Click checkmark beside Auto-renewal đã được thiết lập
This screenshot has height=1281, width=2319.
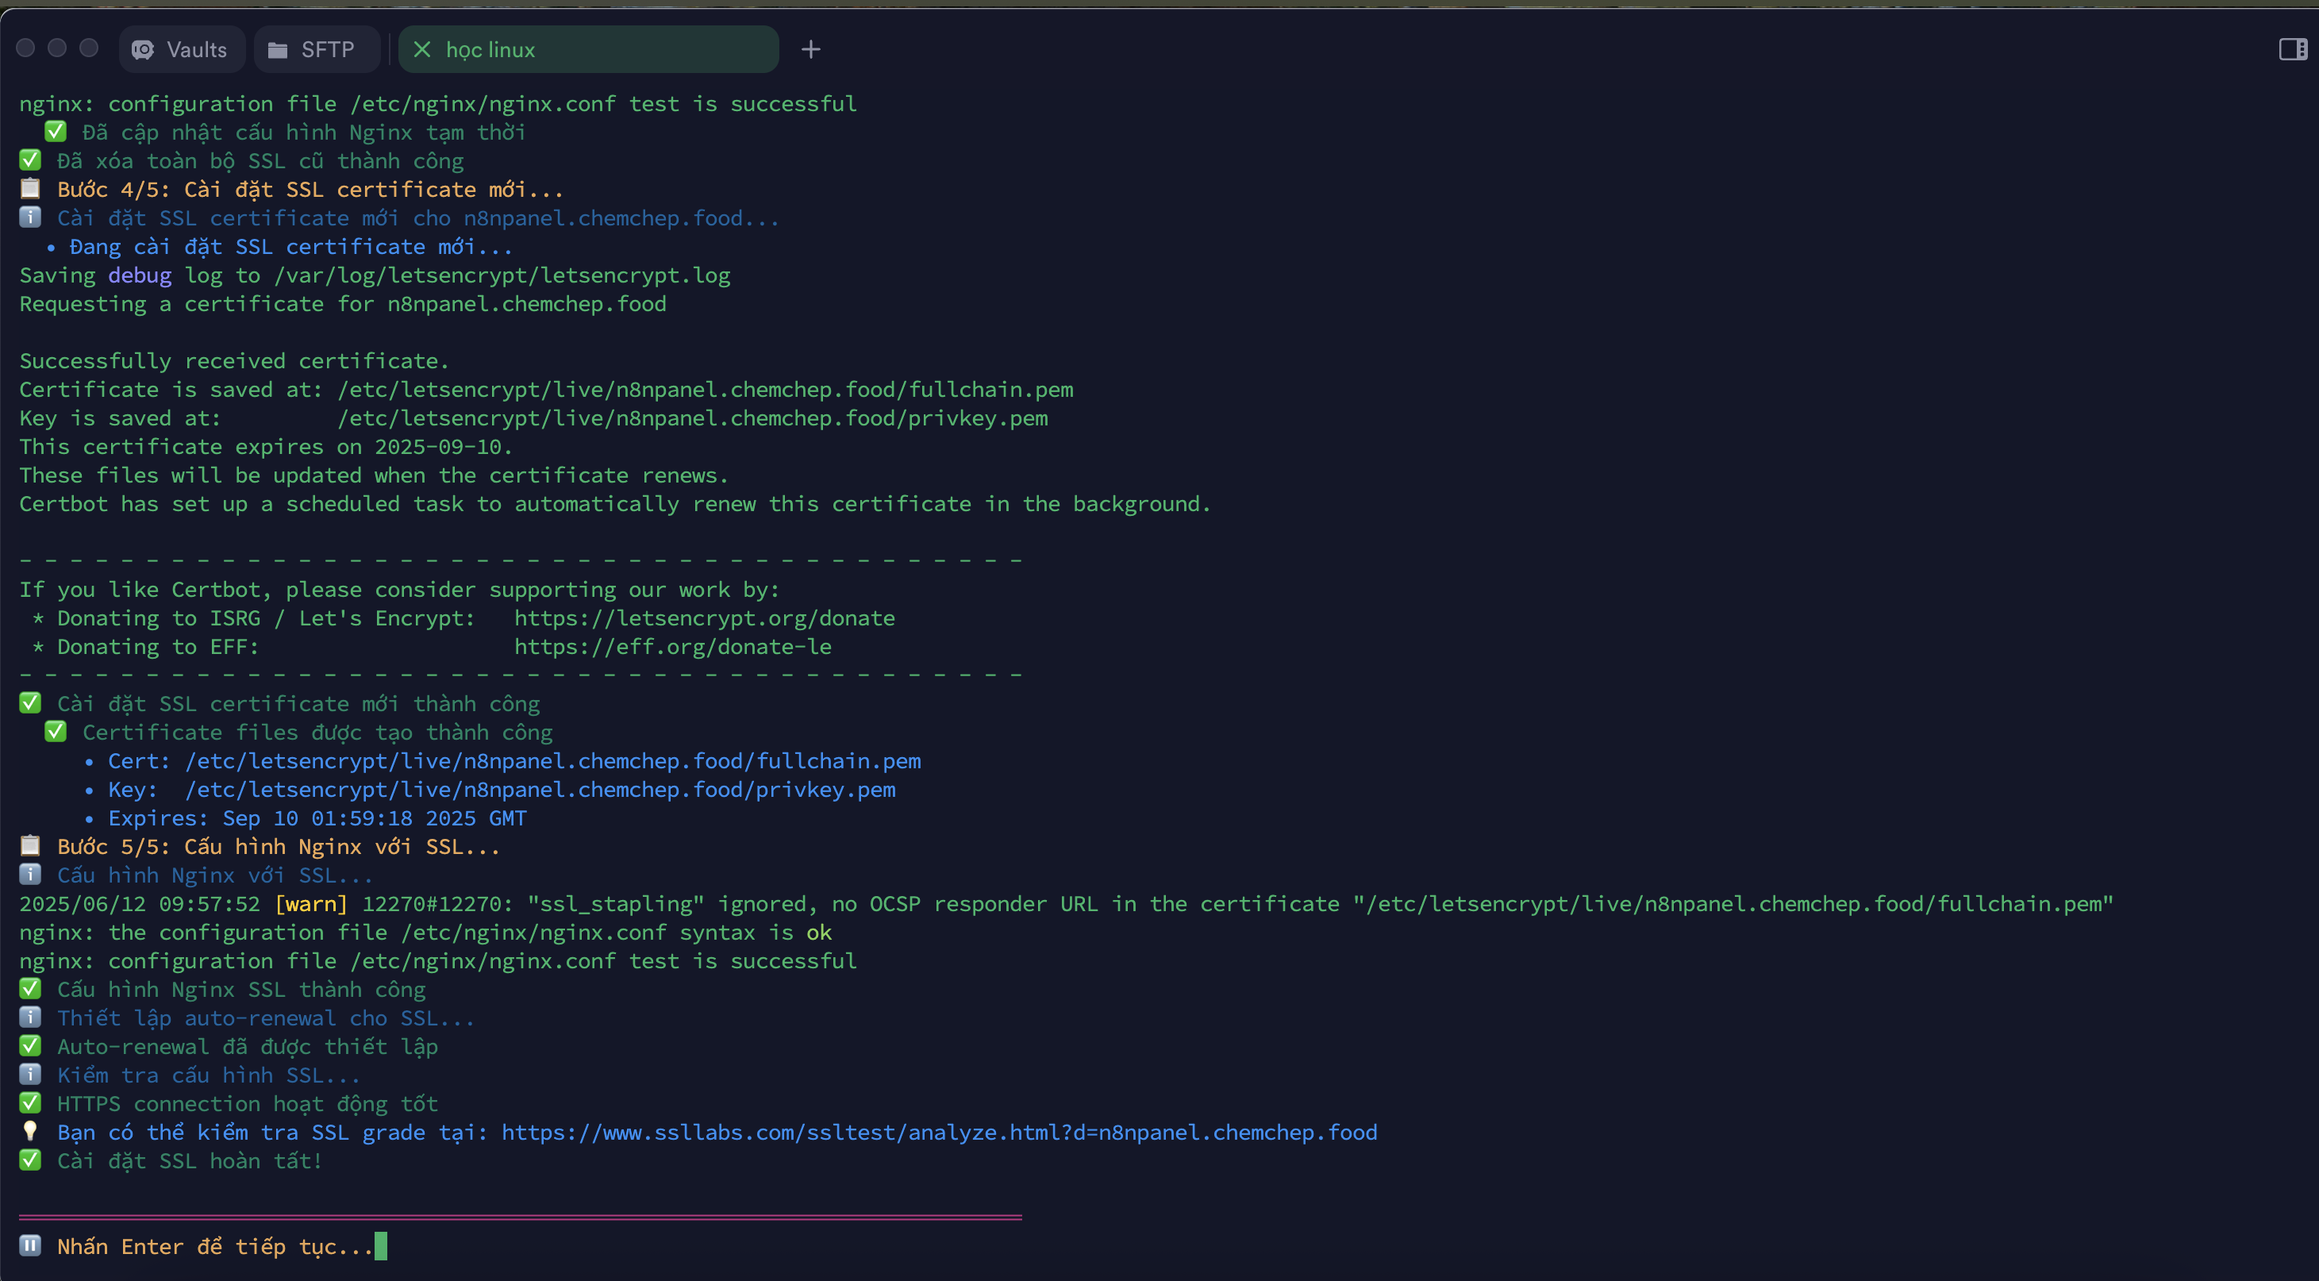click(31, 1045)
